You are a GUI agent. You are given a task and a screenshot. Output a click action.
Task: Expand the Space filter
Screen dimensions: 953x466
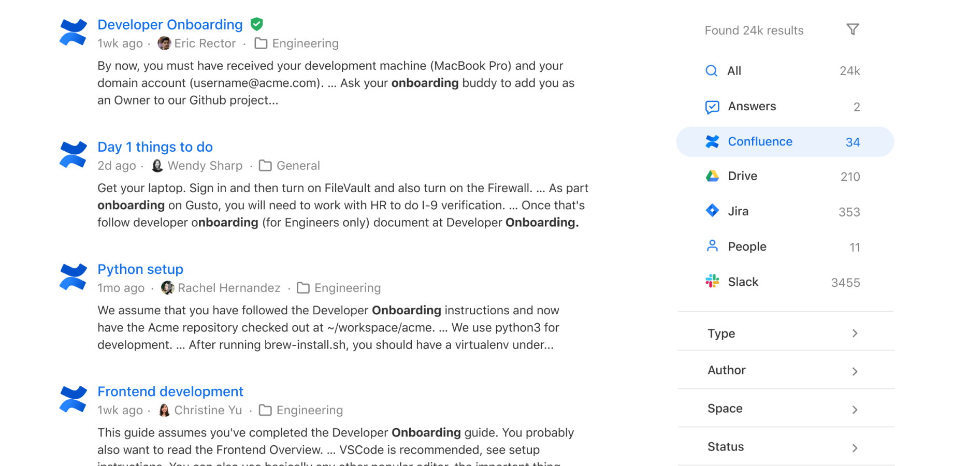(x=785, y=409)
